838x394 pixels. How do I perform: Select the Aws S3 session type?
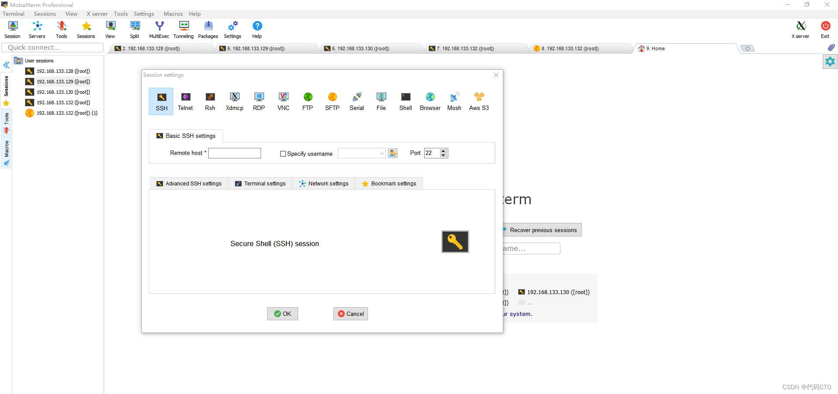(479, 102)
